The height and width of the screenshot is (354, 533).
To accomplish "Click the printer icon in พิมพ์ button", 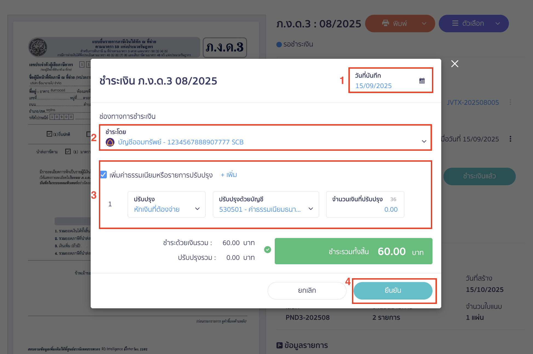I will [x=386, y=23].
